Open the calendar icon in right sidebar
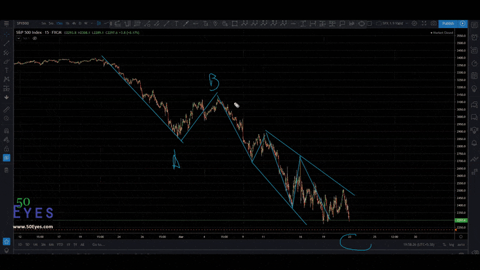The image size is (480, 270). coord(474,75)
